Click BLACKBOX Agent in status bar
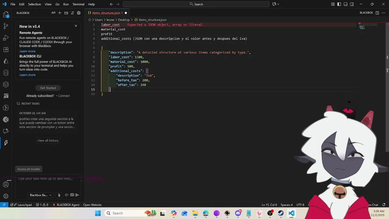 (x=66, y=205)
